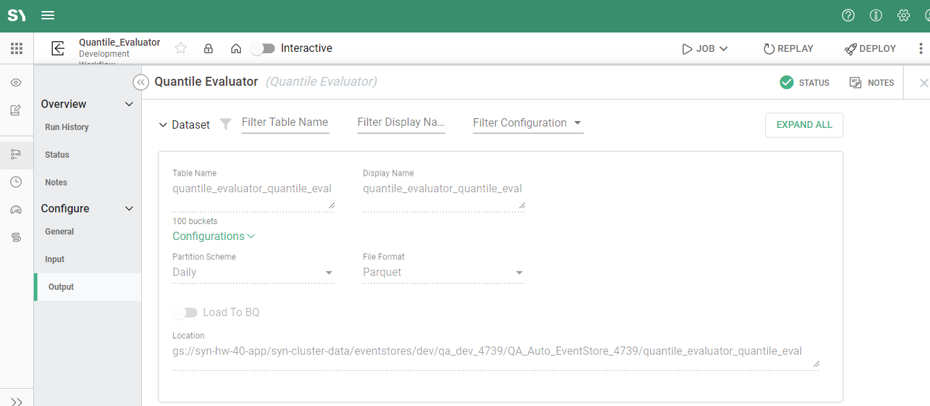Viewport: 930px width, 406px height.
Task: Close the Quantile Evaluator panel
Action: [924, 82]
